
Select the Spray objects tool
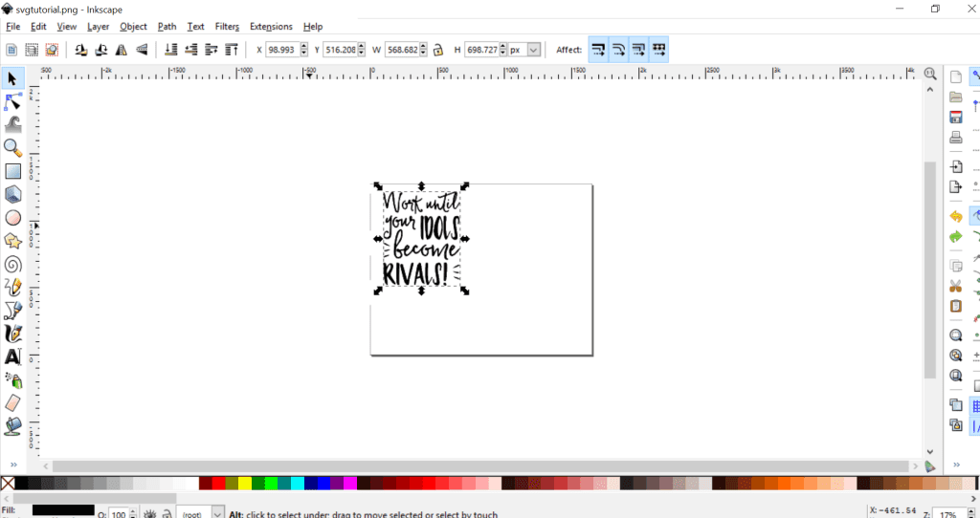(x=12, y=379)
